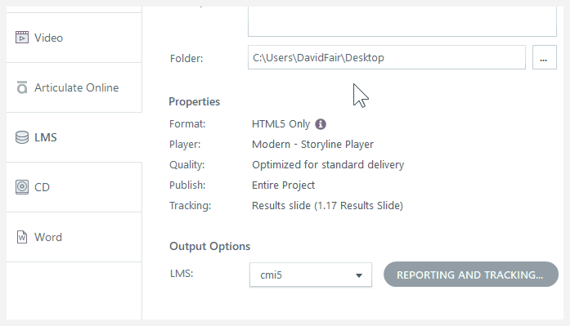The image size is (570, 326).
Task: Click Optimized for standard delivery quality
Action: point(328,165)
